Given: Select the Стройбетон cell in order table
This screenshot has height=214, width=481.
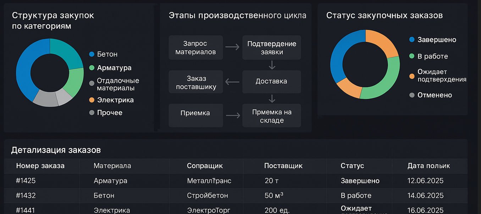Looking at the screenshot, I should tap(207, 196).
